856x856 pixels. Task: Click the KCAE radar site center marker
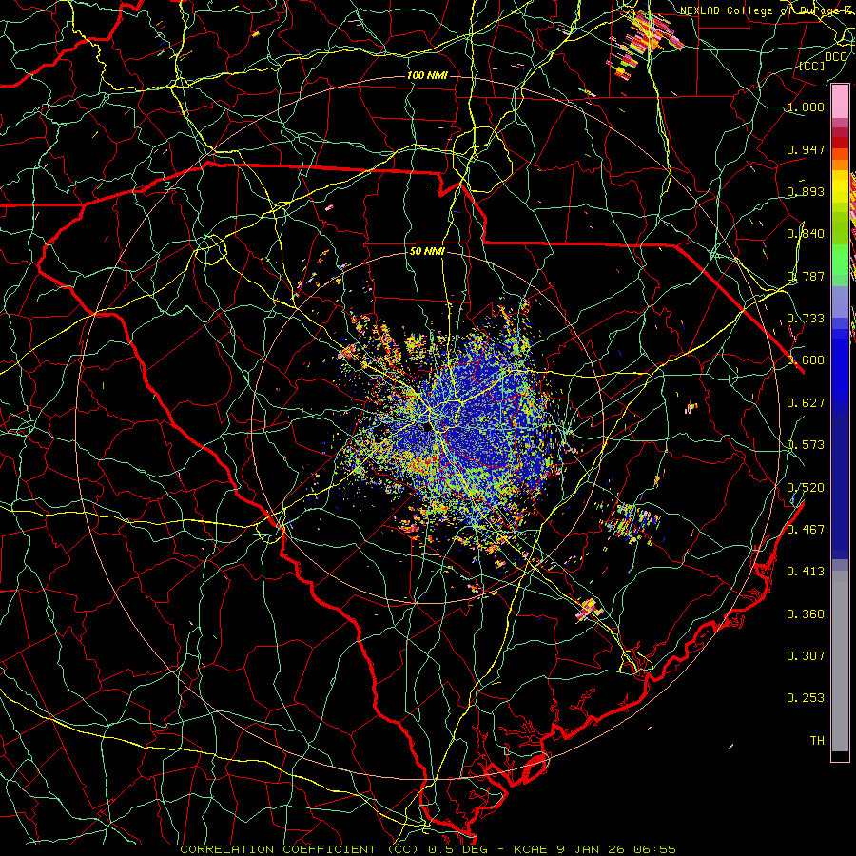(x=427, y=427)
